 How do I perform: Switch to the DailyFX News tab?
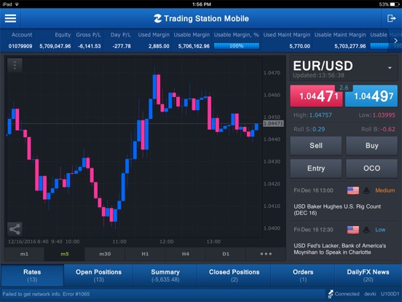tap(368, 275)
